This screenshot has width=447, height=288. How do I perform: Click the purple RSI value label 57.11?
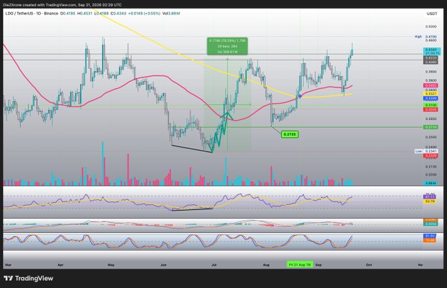pyautogui.click(x=430, y=197)
